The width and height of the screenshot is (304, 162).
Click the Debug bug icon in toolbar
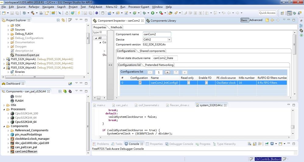[144, 13]
